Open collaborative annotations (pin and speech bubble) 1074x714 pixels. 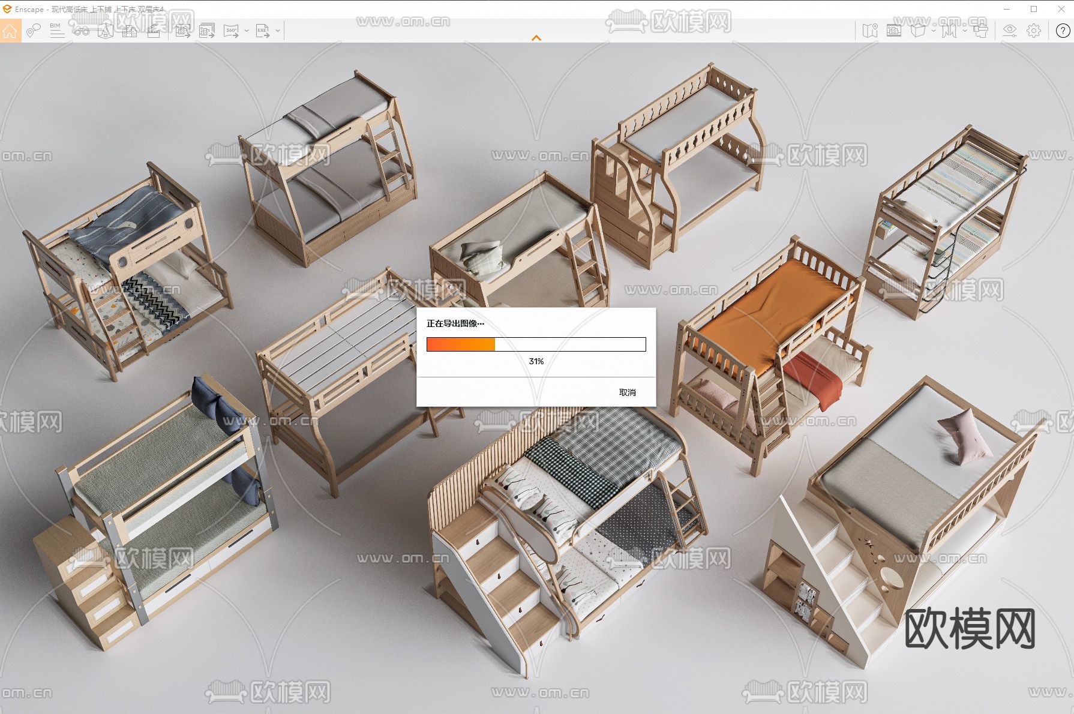tap(34, 31)
